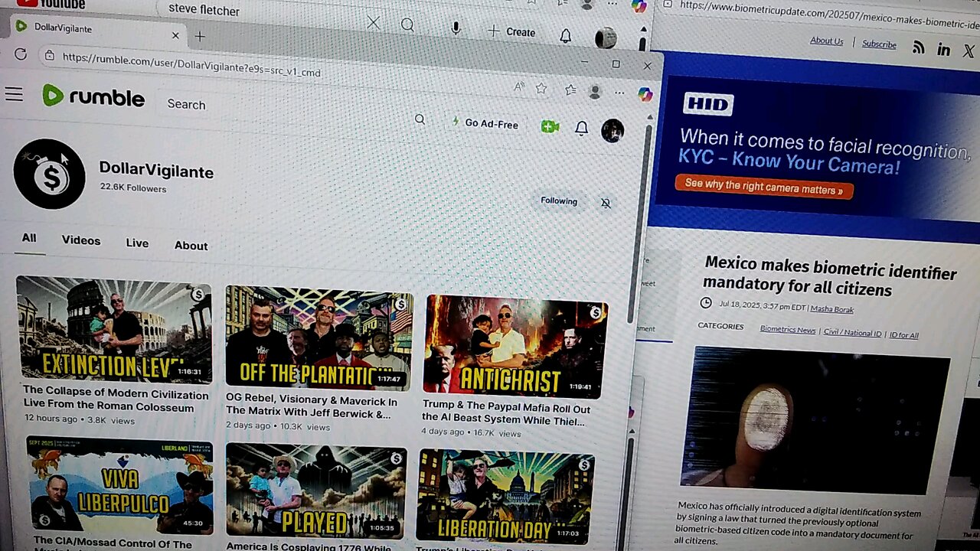Open the favorites list icon

[x=570, y=90]
